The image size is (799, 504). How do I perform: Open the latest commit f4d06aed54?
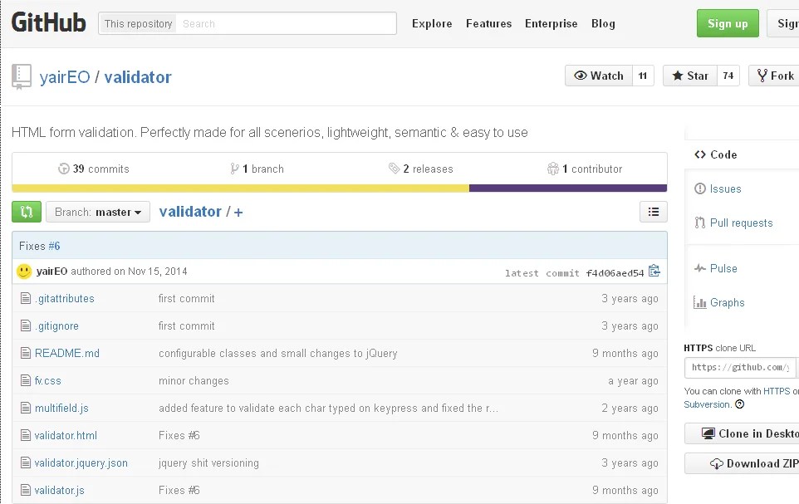tap(615, 273)
